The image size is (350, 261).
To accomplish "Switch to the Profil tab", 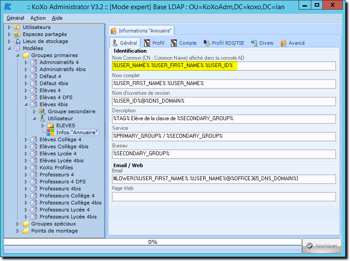I will click(154, 43).
